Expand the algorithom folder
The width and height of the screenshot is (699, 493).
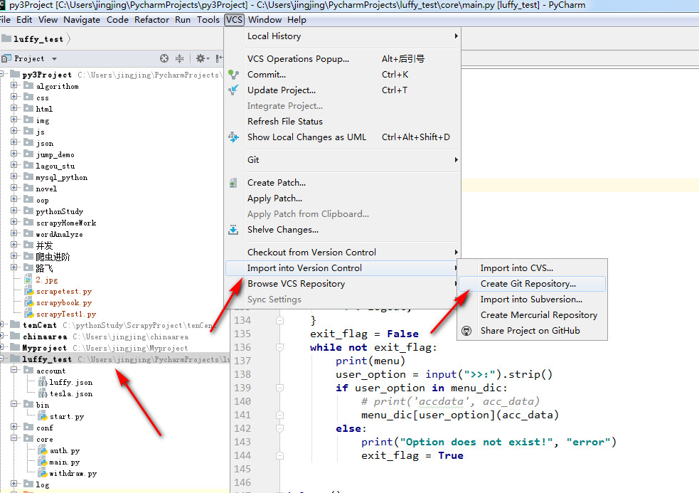pyautogui.click(x=14, y=85)
